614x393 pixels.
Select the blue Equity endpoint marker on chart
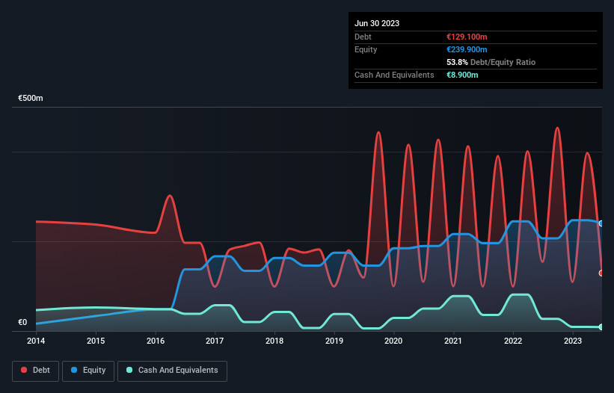click(601, 223)
